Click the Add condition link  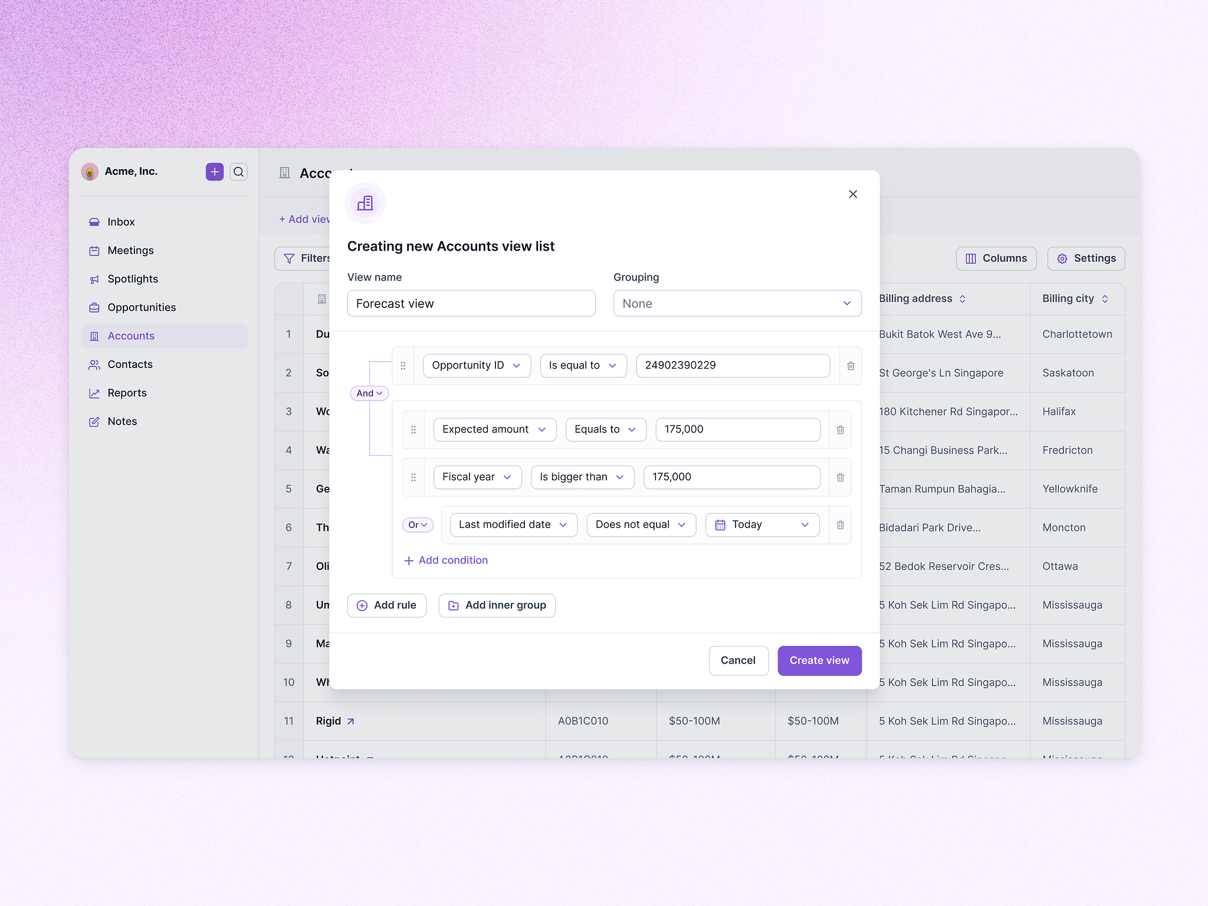[x=446, y=560]
